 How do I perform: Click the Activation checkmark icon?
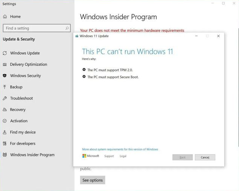5,121
